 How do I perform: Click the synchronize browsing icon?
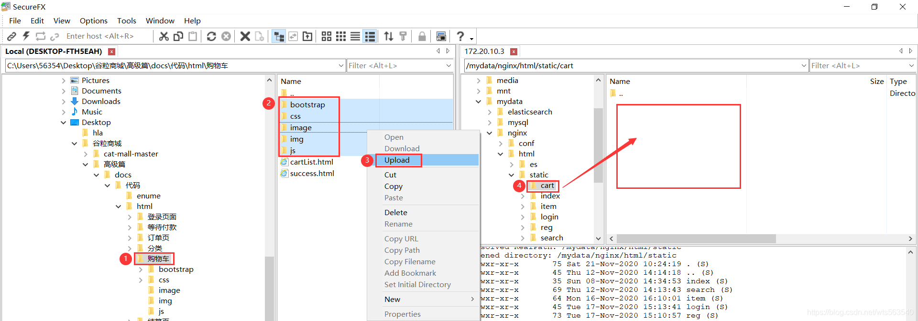[x=293, y=36]
